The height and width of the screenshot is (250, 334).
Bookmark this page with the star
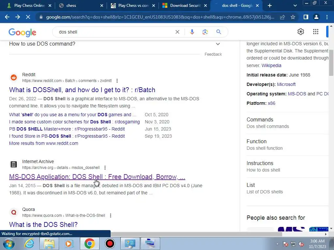[x=293, y=17]
